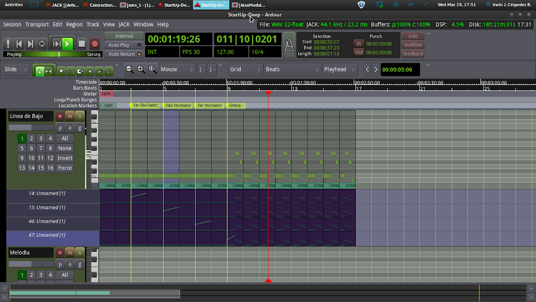Open the Transport menu
Viewport: 536px width, 302px height.
(37, 25)
